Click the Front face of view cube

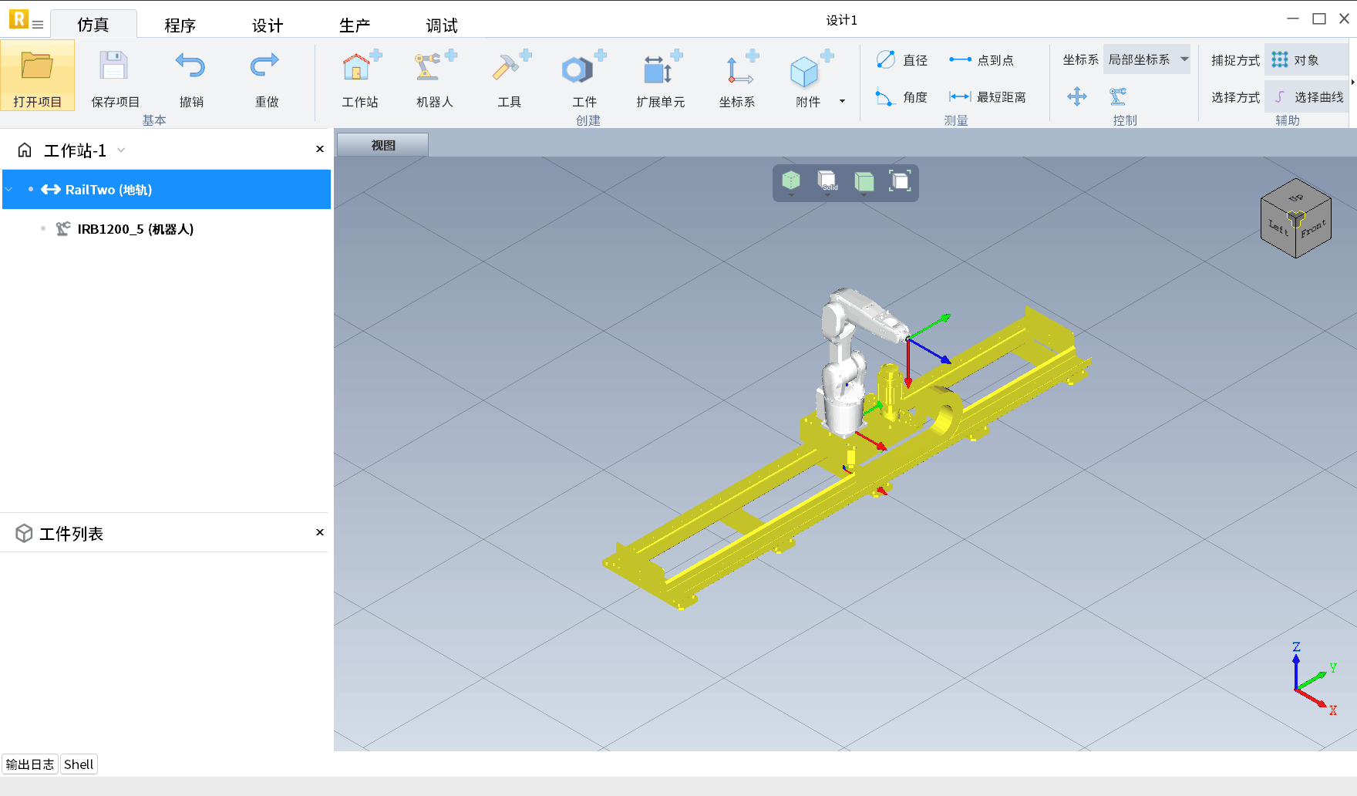point(1313,230)
